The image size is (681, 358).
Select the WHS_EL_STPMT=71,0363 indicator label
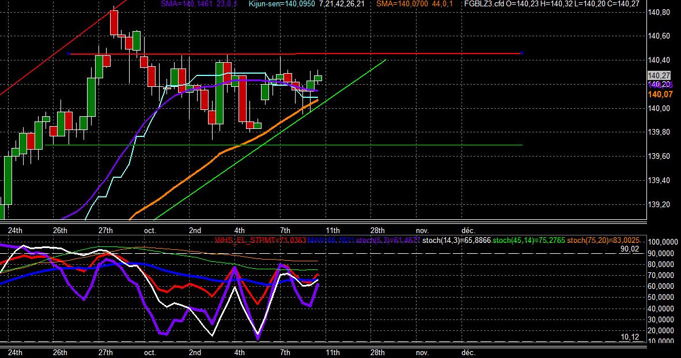(260, 240)
